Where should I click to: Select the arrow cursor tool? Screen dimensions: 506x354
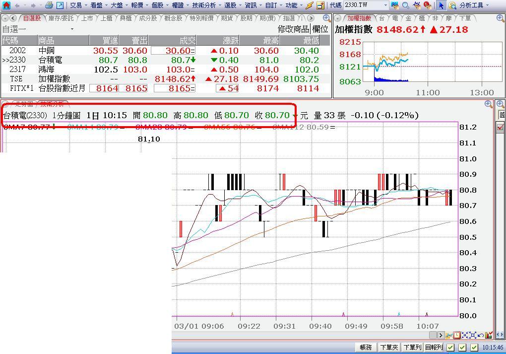[441, 5]
